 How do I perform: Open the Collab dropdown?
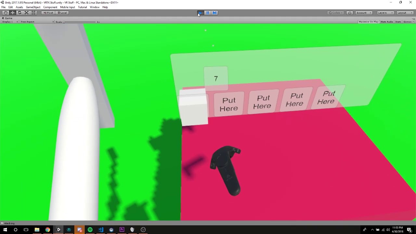click(x=336, y=13)
